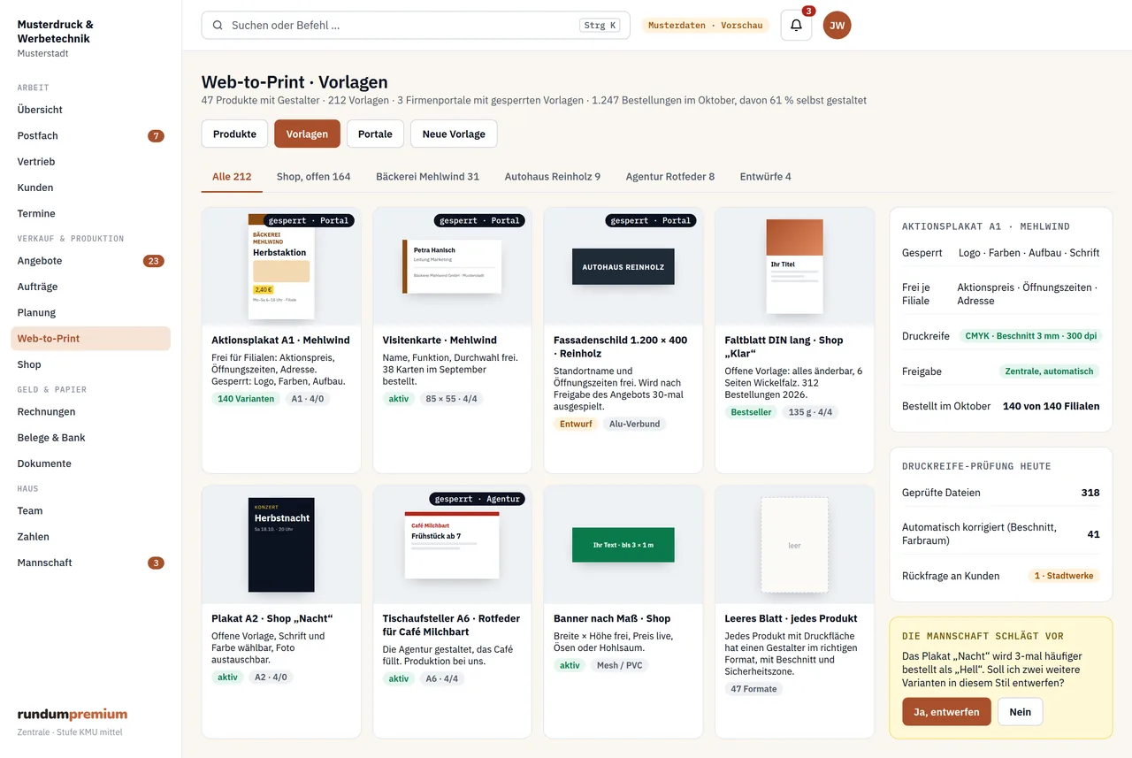This screenshot has height=758, width=1132.
Task: Open the Faltblatt DIN lang thumbnail
Action: pyautogui.click(x=794, y=266)
